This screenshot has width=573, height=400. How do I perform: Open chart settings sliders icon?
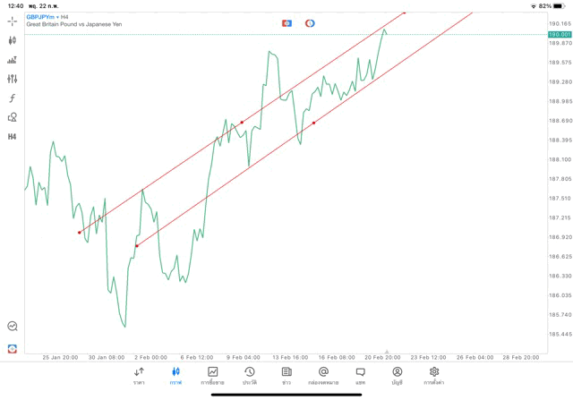click(13, 79)
